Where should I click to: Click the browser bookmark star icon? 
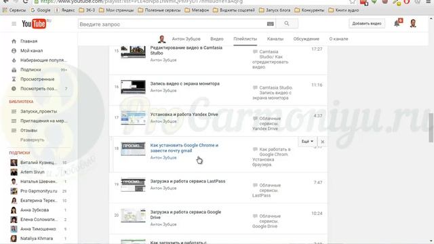[x=353, y=1]
